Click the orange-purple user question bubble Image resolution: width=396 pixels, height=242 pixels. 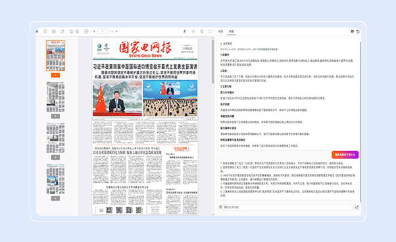(x=345, y=155)
